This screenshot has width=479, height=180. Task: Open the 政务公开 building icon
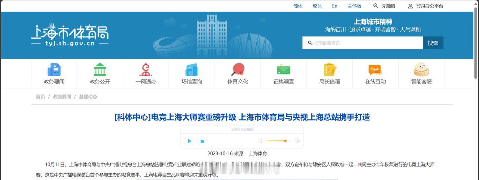click(100, 70)
